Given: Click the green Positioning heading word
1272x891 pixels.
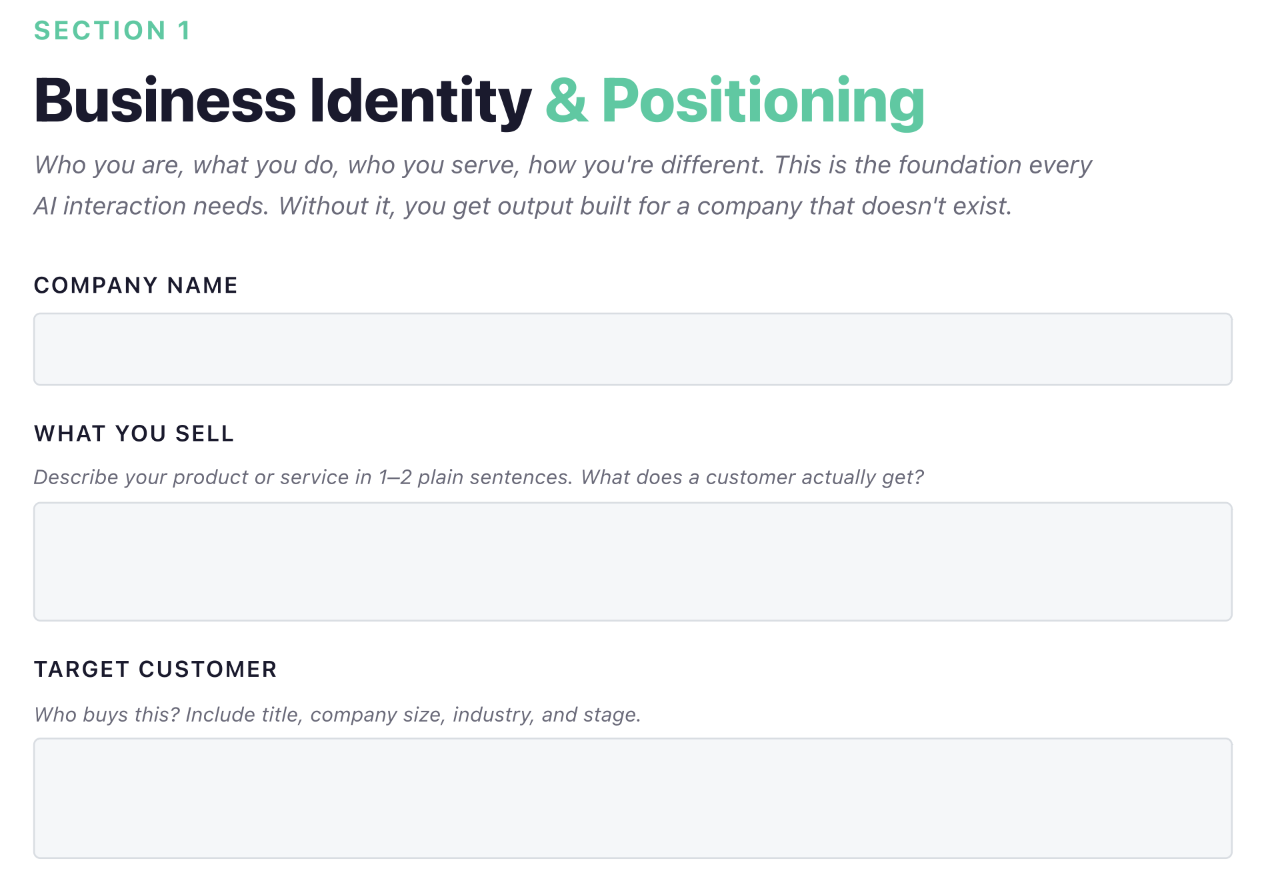Looking at the screenshot, I should (763, 101).
